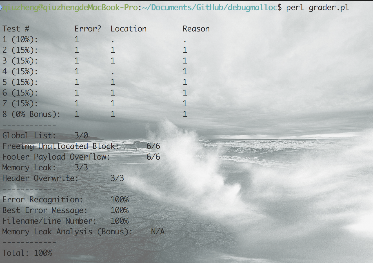Select the row label '5 (15%):'
This screenshot has height=263, width=373.
(x=20, y=82)
